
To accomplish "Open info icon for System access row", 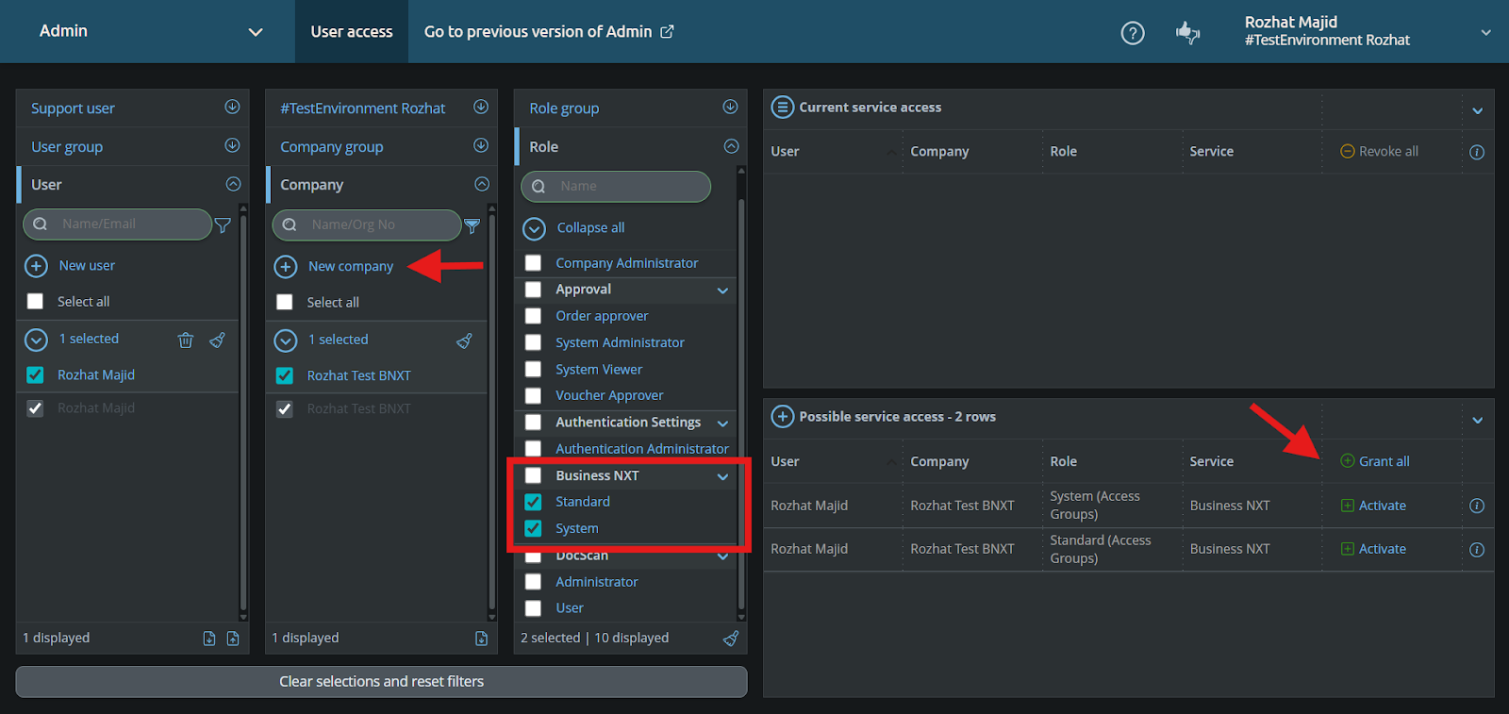I will [1477, 506].
